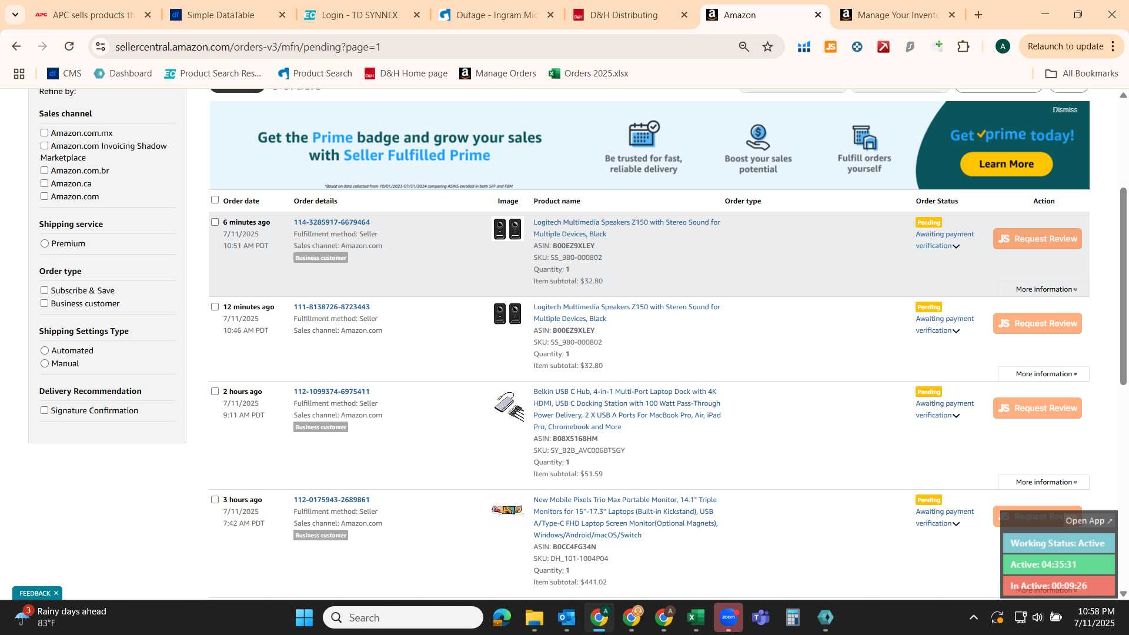1129x635 pixels.
Task: Open Excel from taskbar
Action: [x=696, y=617]
